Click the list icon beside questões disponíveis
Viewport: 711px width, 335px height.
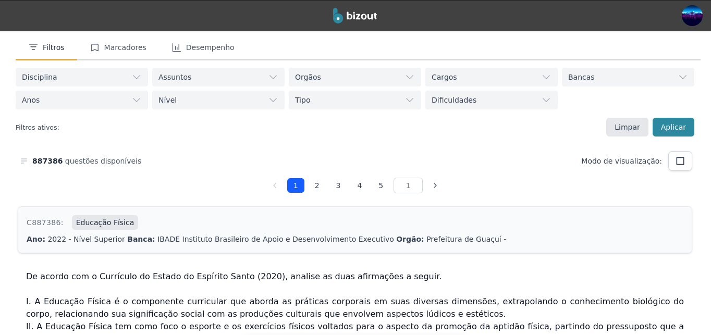point(24,161)
